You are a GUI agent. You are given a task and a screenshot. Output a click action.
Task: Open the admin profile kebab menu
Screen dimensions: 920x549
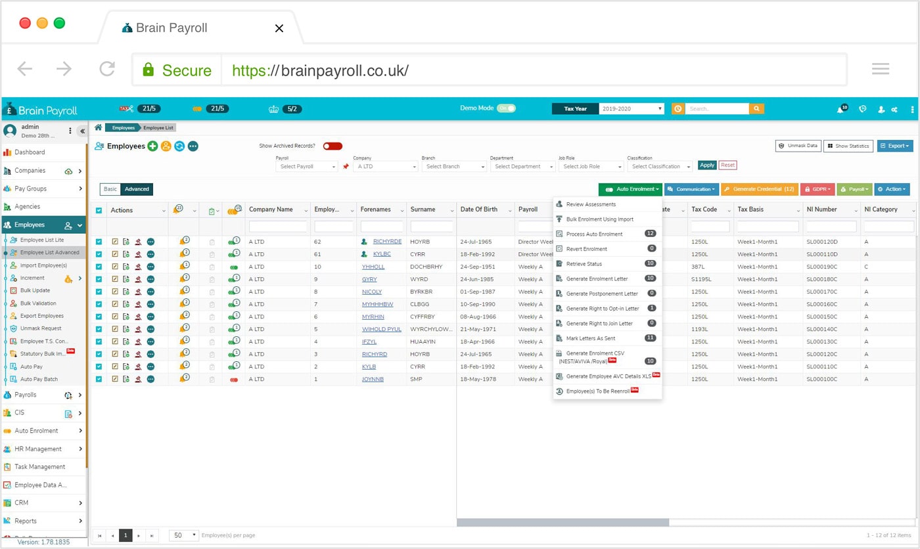[x=70, y=131]
